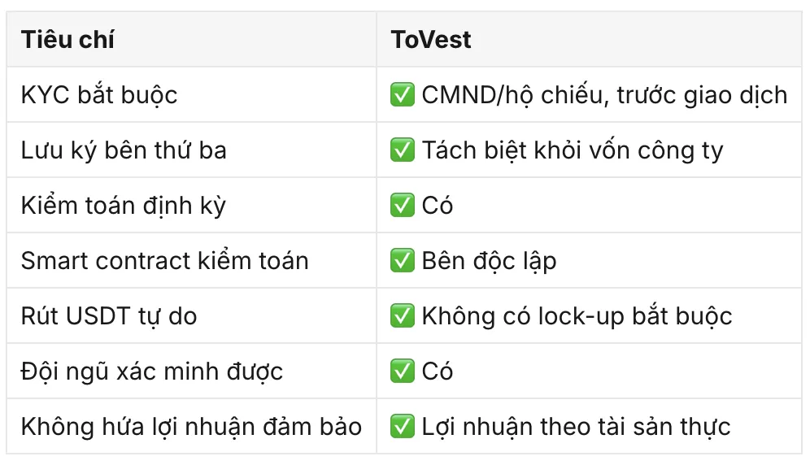The height and width of the screenshot is (465, 810).
Task: Click the checkmark next to Không có lock-up bắt buộc
Action: [x=403, y=315]
